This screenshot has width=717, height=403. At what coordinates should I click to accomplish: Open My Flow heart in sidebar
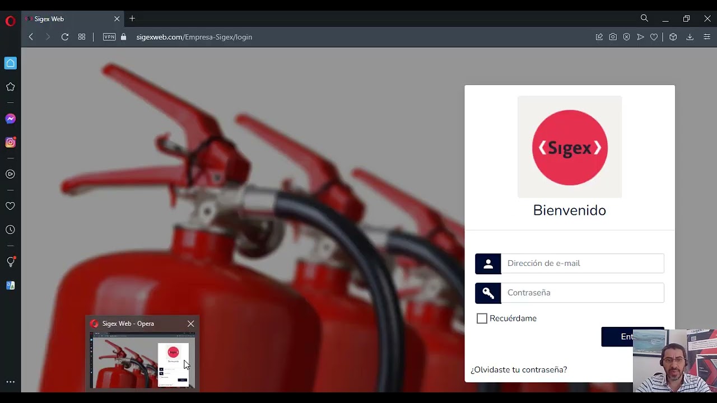[x=10, y=206]
